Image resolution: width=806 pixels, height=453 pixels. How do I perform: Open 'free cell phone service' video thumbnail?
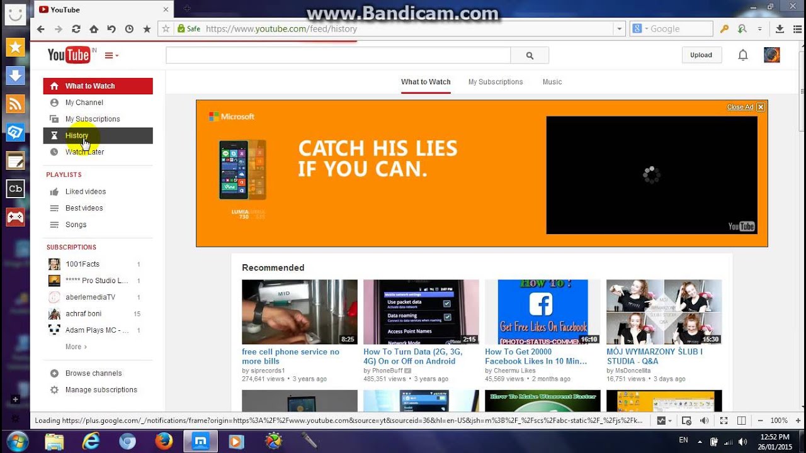[300, 312]
